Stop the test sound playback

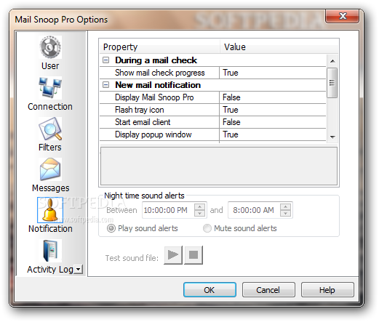194,255
